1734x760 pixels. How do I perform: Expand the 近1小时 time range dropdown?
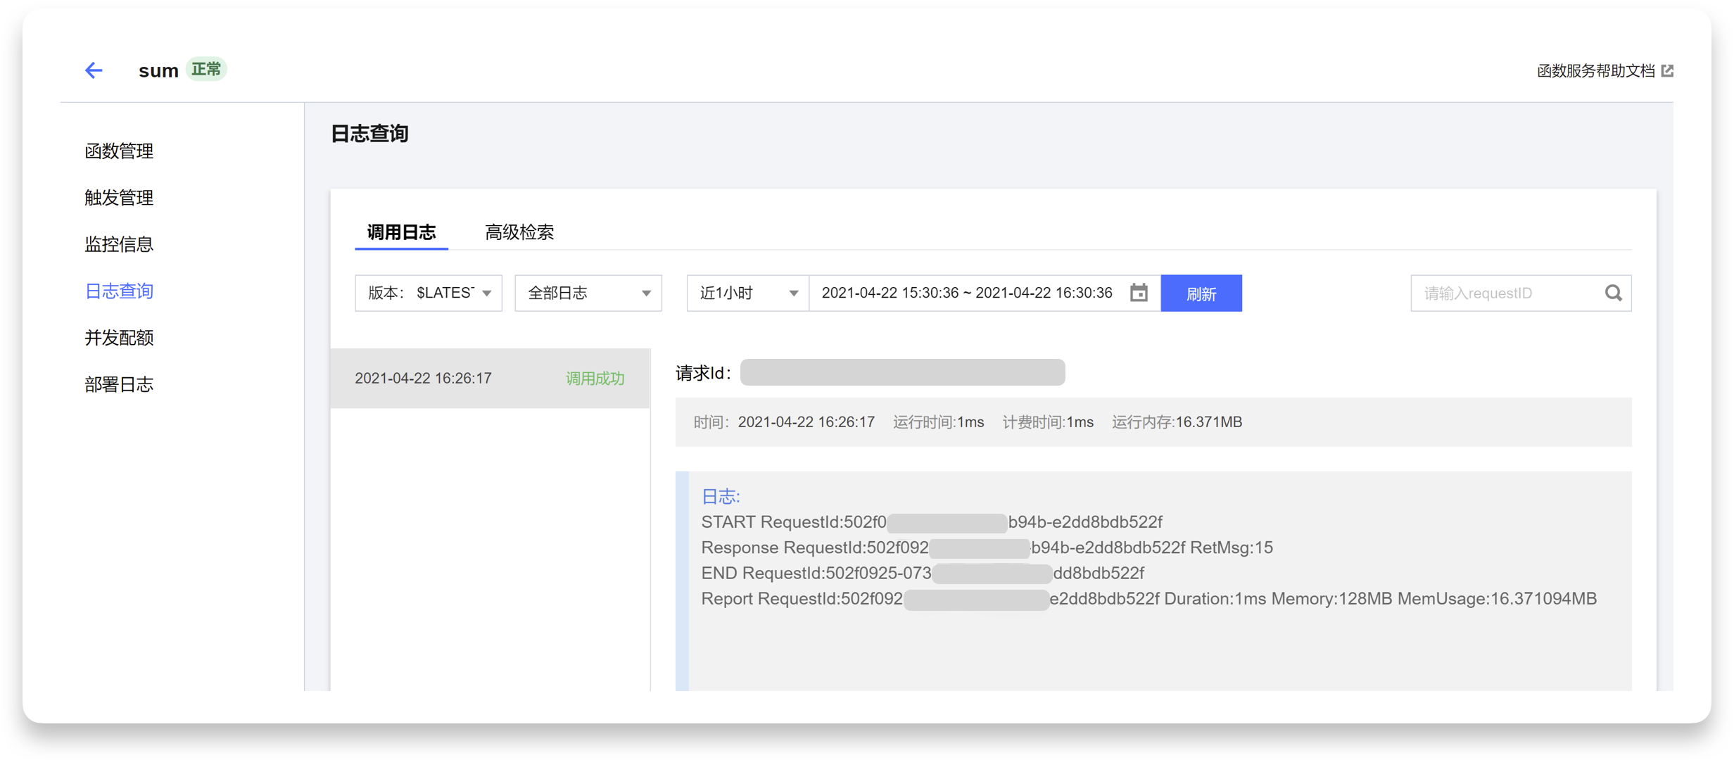pyautogui.click(x=747, y=293)
